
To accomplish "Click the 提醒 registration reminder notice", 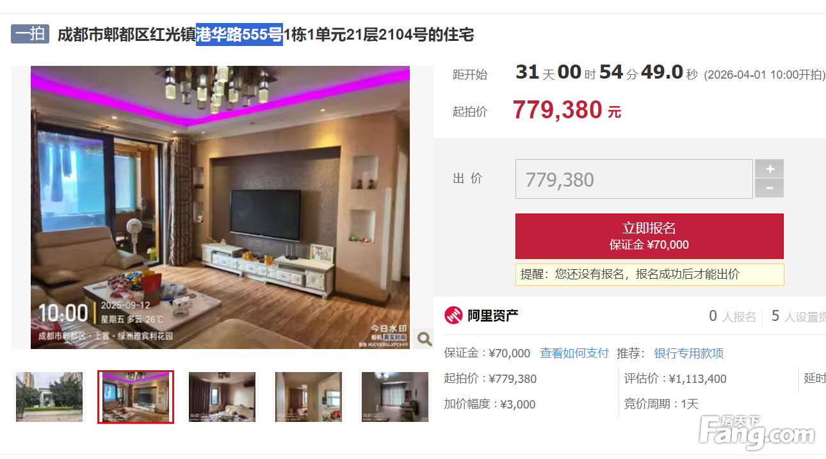I will [649, 274].
